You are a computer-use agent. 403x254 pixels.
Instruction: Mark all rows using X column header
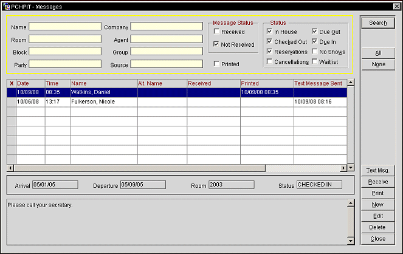11,83
